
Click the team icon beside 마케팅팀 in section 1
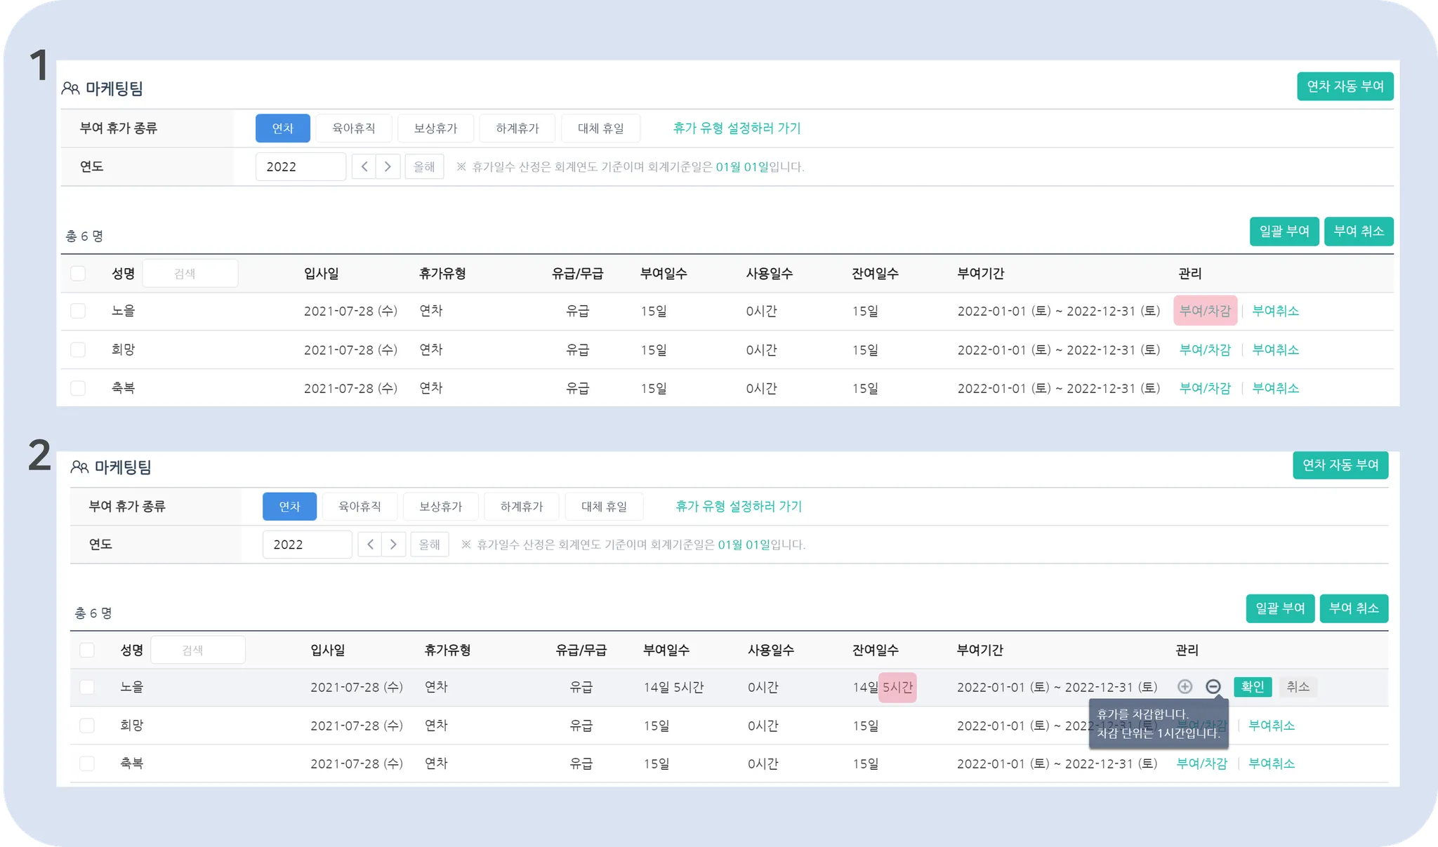pyautogui.click(x=70, y=88)
